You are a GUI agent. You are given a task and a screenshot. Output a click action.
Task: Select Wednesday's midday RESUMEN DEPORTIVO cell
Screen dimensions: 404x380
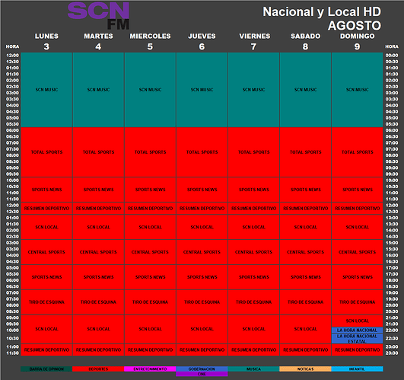click(150, 209)
